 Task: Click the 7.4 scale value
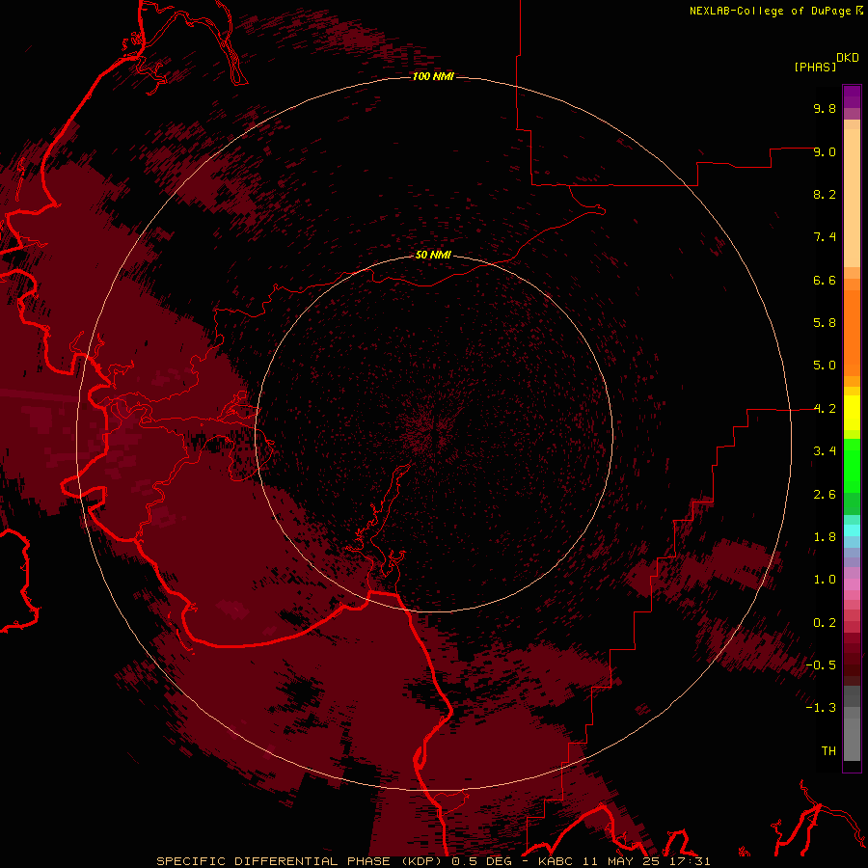(825, 237)
